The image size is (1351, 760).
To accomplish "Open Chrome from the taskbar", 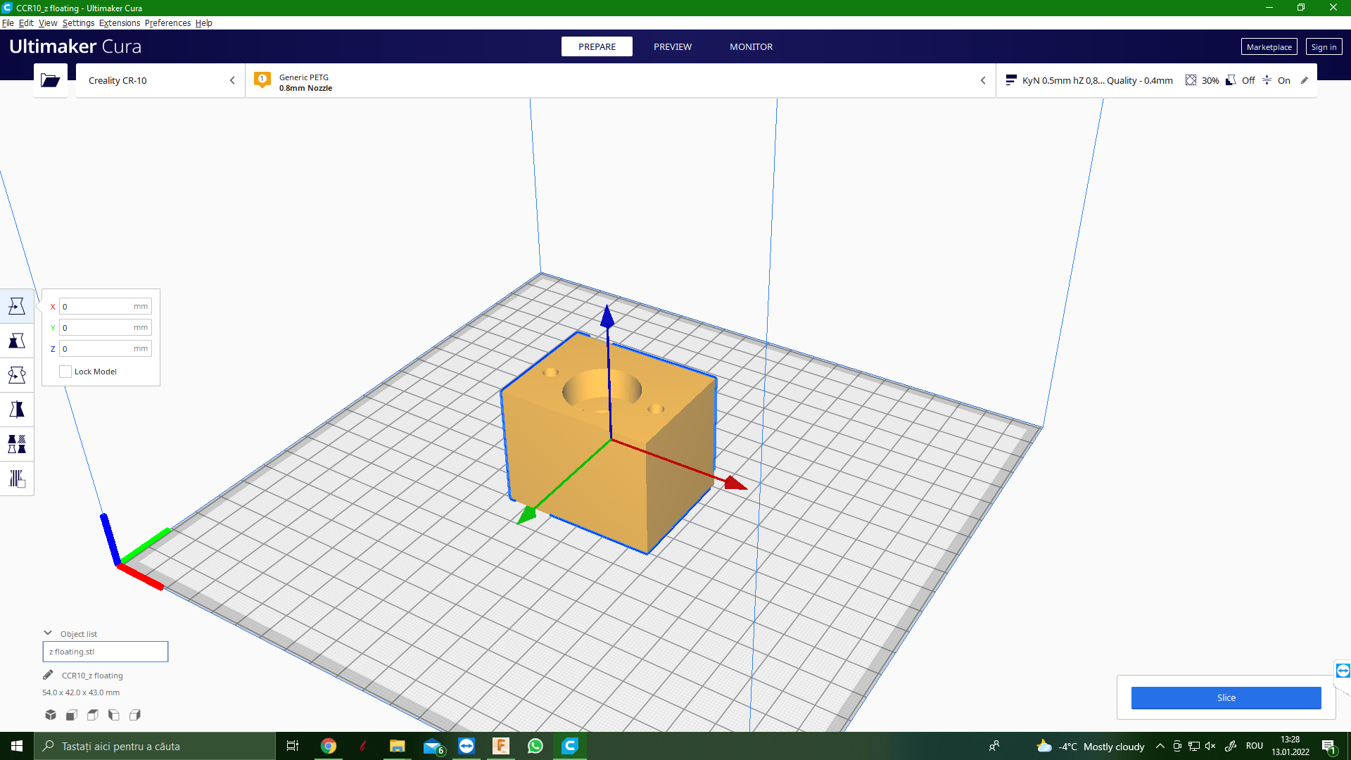I will pos(328,746).
